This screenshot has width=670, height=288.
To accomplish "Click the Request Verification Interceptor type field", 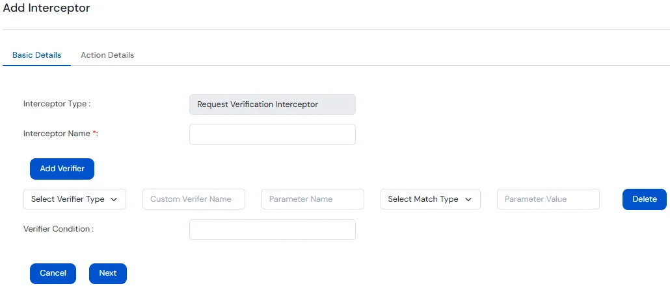I will (272, 104).
